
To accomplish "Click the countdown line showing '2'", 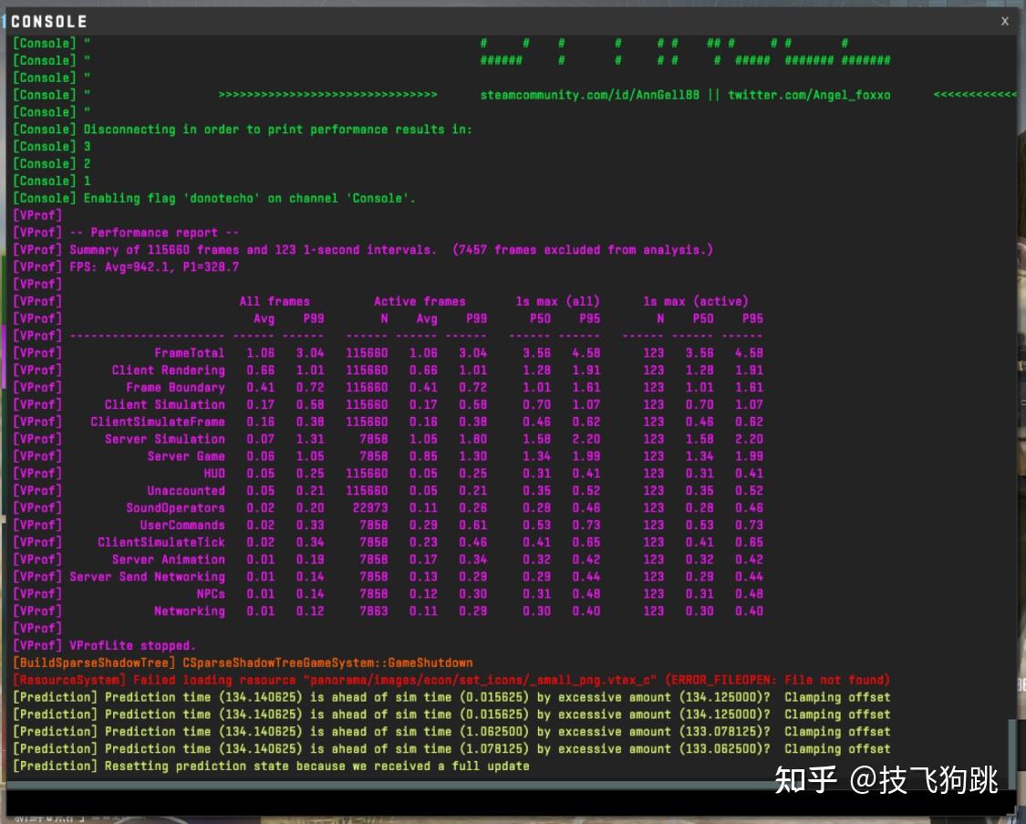I will click(x=52, y=163).
